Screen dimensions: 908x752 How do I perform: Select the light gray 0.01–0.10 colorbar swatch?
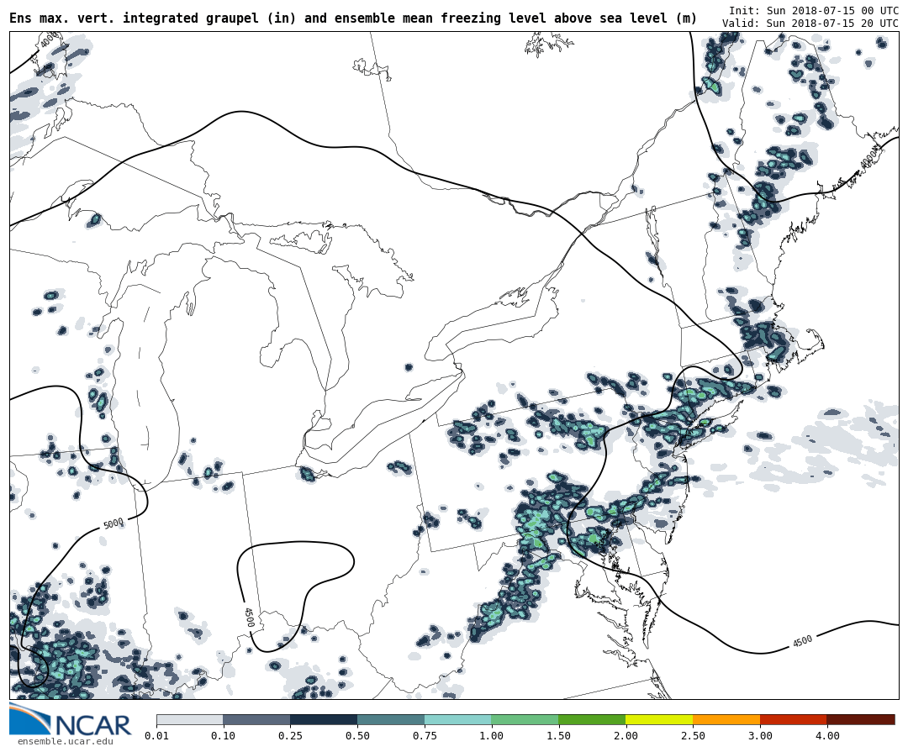[x=189, y=719]
